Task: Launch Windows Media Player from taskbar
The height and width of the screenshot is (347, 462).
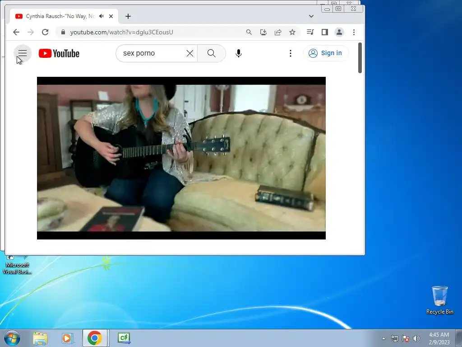Action: [67, 338]
